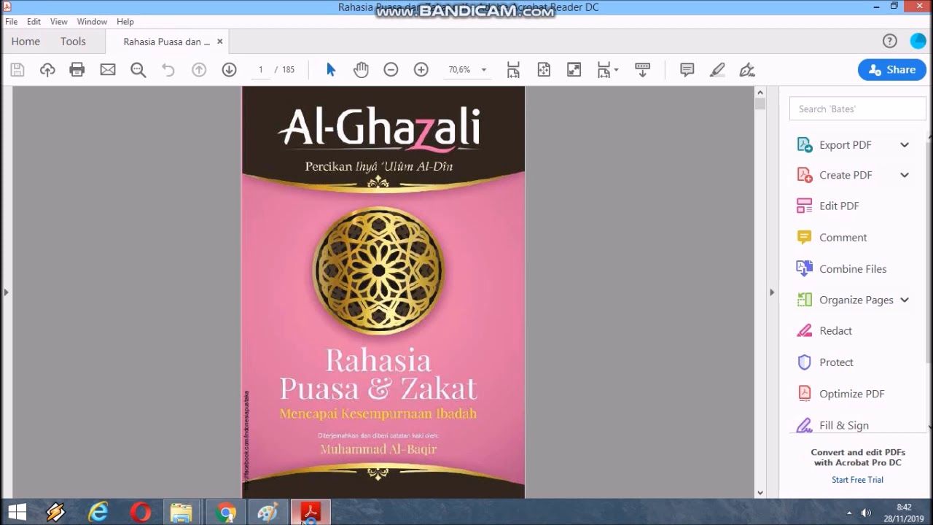The width and height of the screenshot is (933, 525).
Task: Go to next page down arrow
Action: tap(229, 70)
